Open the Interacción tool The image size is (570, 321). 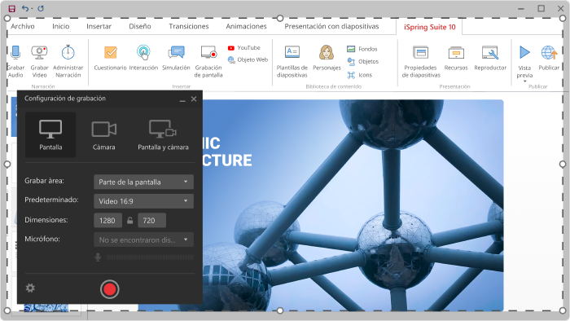coord(143,53)
